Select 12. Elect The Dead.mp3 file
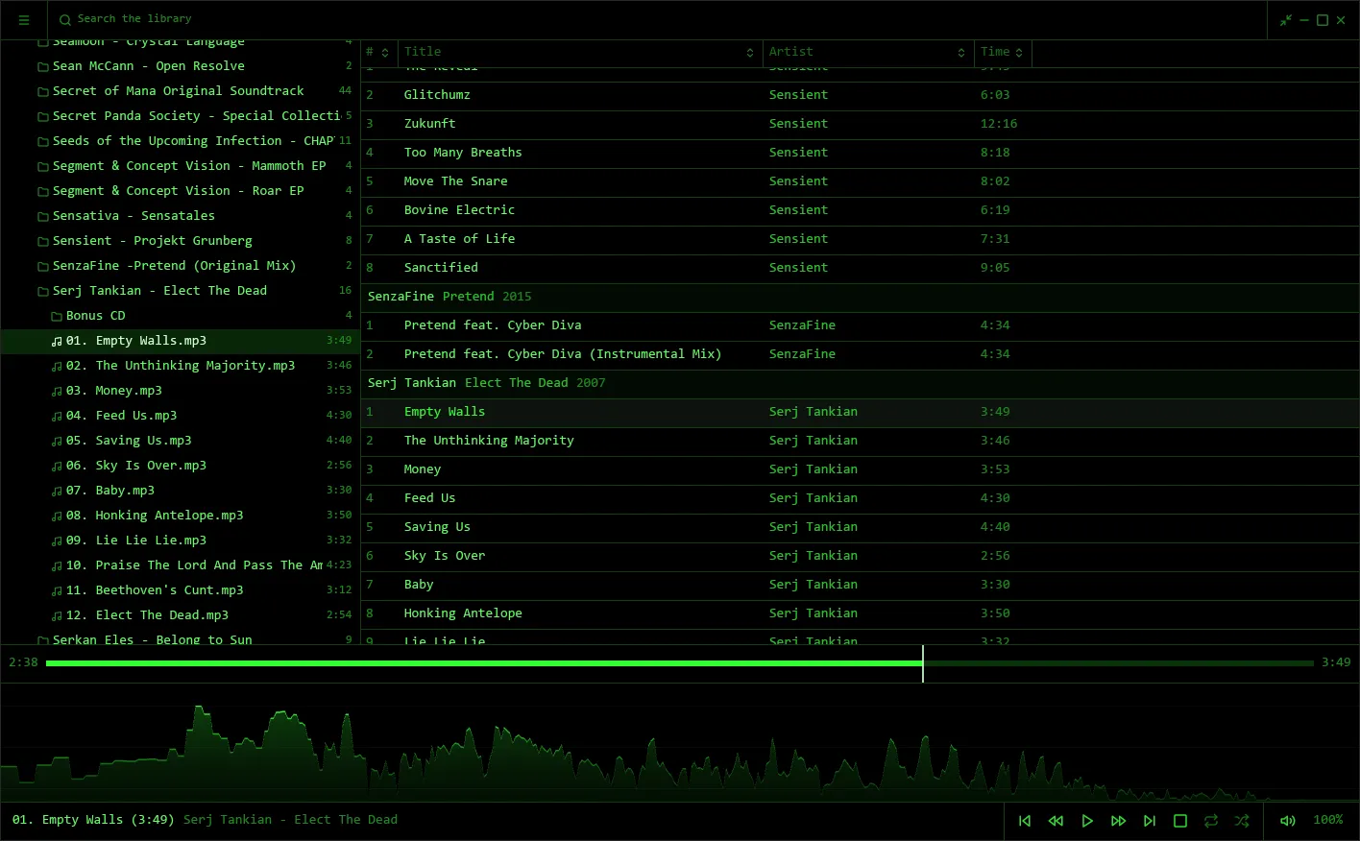The height and width of the screenshot is (841, 1360). click(181, 615)
